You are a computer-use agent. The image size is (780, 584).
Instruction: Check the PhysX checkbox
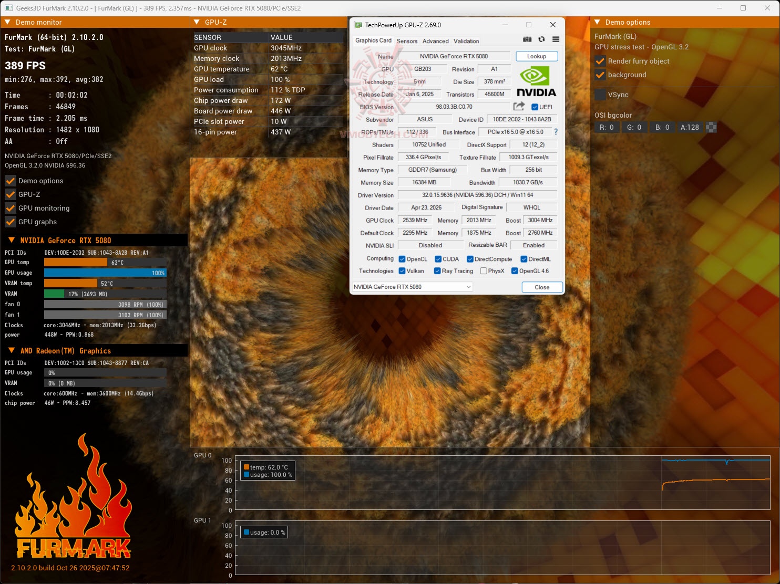coord(484,271)
